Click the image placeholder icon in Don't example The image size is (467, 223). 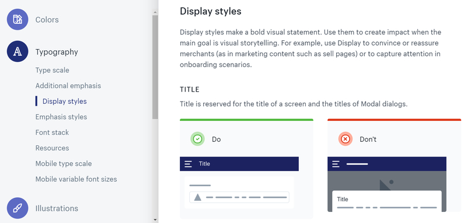pyautogui.click(x=386, y=185)
